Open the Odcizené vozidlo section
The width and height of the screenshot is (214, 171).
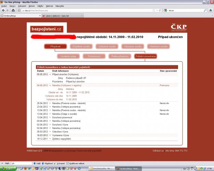tap(133, 47)
